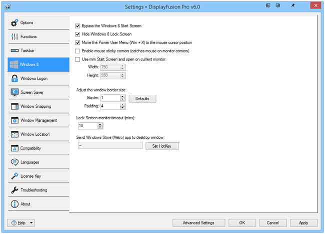Show the About tab
325x234 pixels.
(x=38, y=204)
